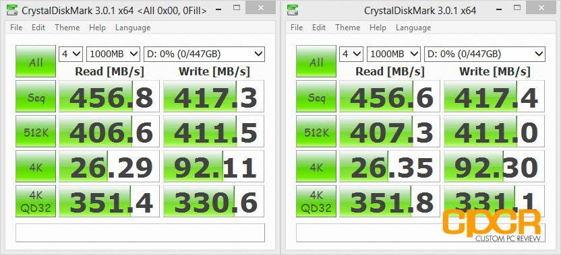
Task: Expand the 1000MB test size dropdown in left window
Action: [113, 54]
